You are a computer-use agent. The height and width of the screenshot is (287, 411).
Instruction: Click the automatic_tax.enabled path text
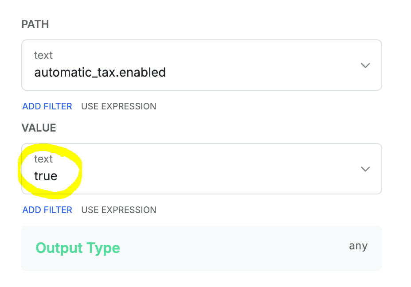[100, 72]
